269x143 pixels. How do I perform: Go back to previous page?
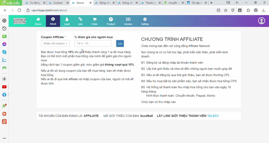[5, 10]
